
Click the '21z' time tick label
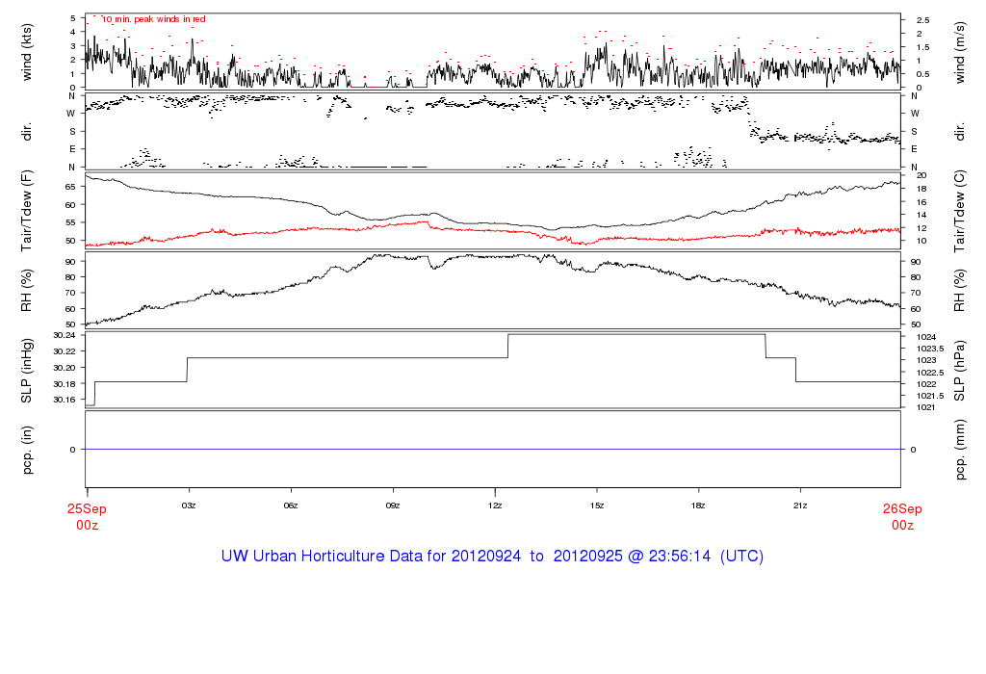(x=800, y=505)
